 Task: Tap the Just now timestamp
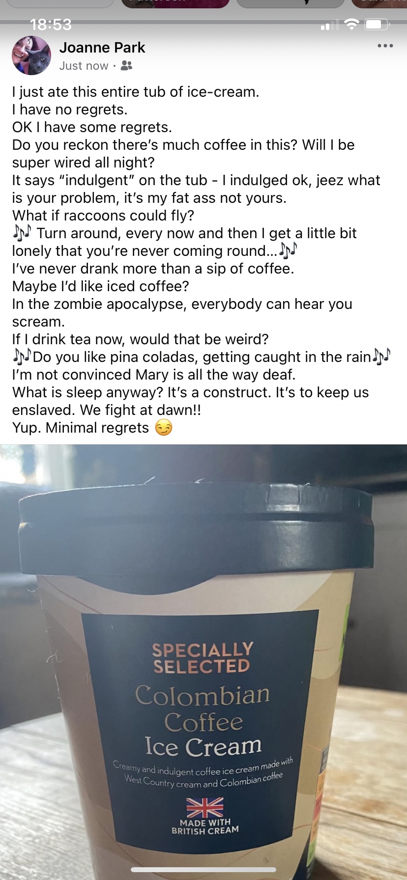(x=84, y=66)
